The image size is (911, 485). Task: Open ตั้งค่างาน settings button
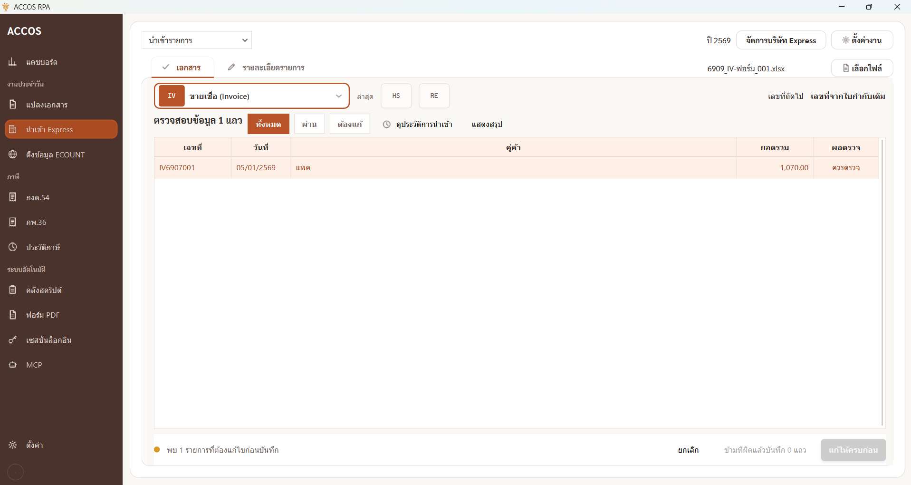(862, 40)
